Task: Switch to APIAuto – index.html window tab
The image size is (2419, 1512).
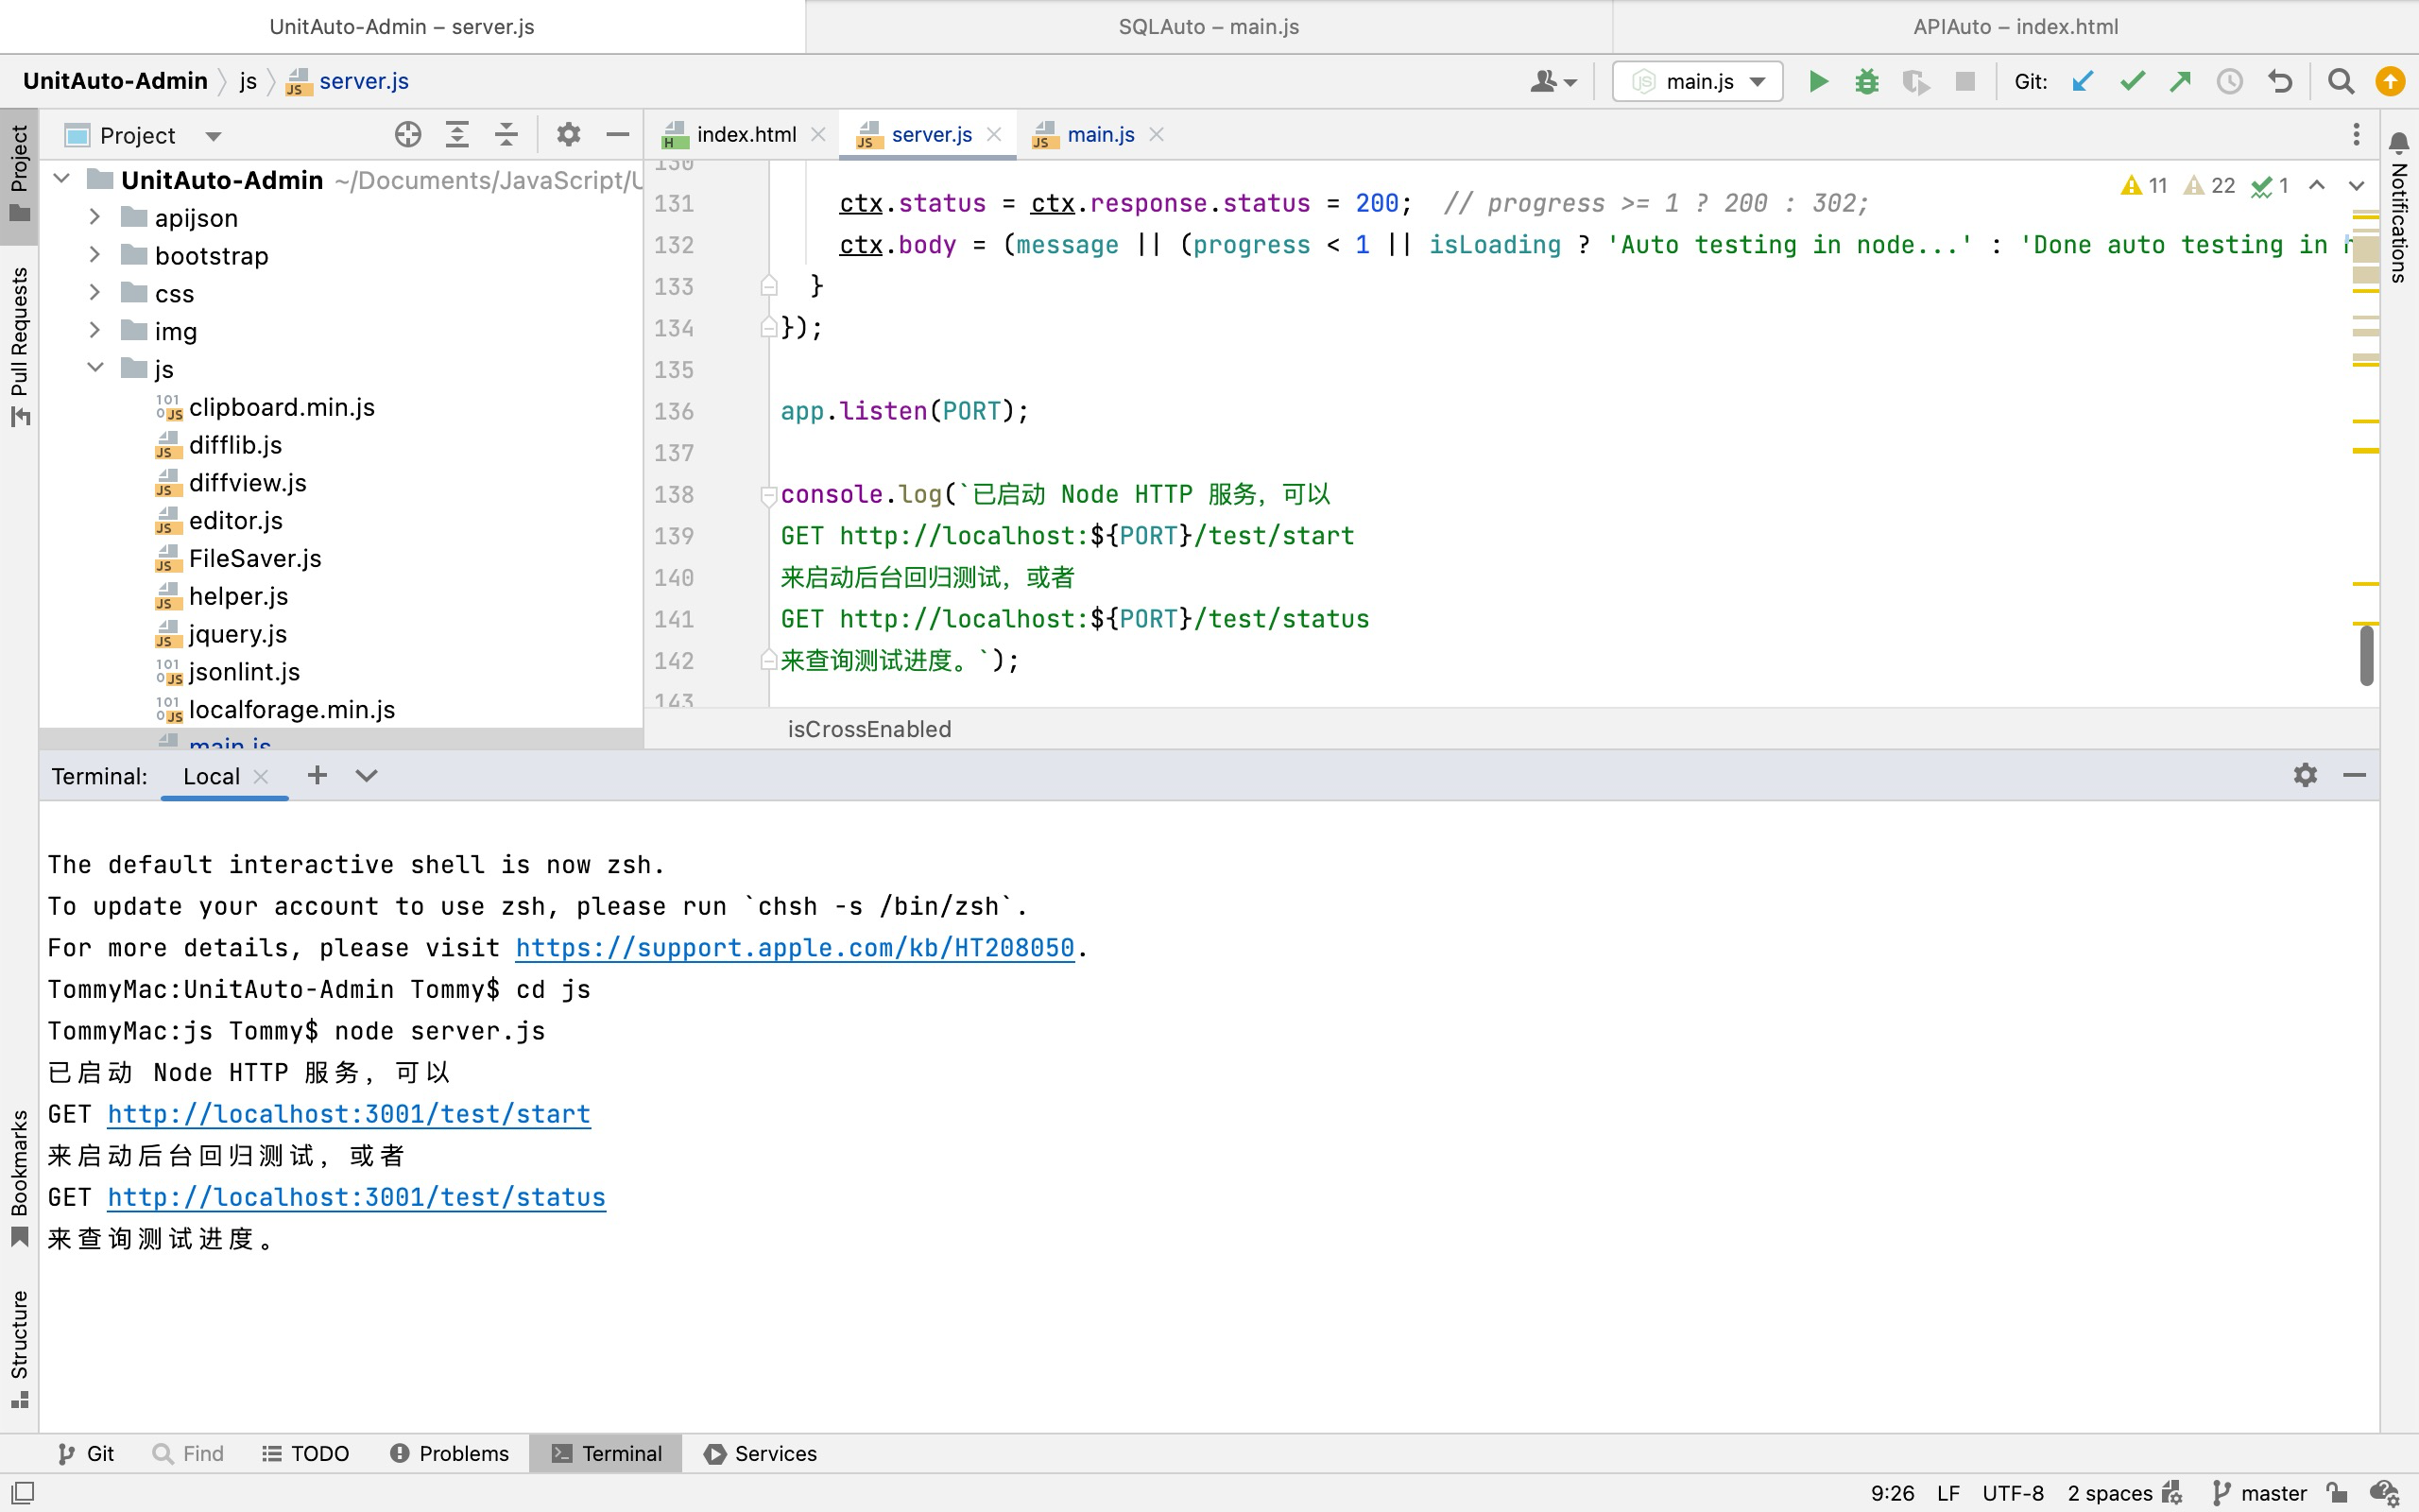Action: [x=2016, y=27]
